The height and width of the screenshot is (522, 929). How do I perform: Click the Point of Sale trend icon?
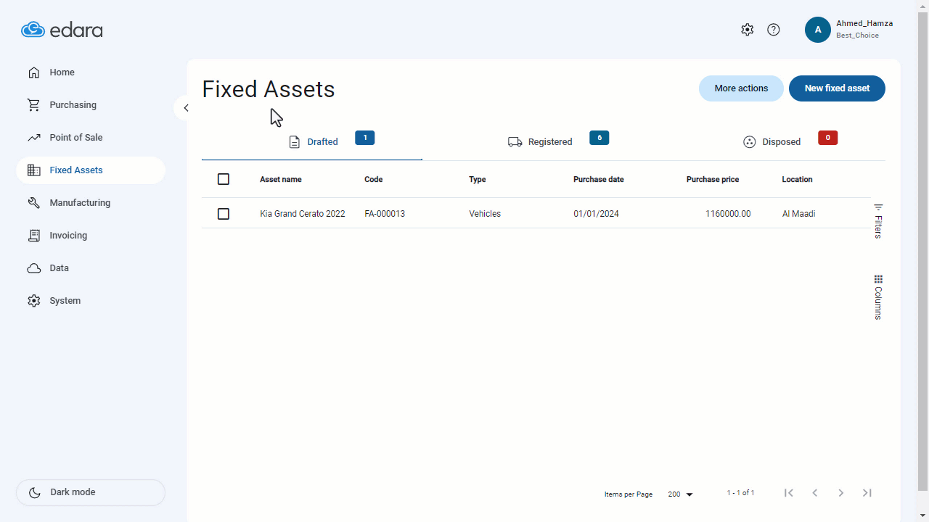point(34,138)
